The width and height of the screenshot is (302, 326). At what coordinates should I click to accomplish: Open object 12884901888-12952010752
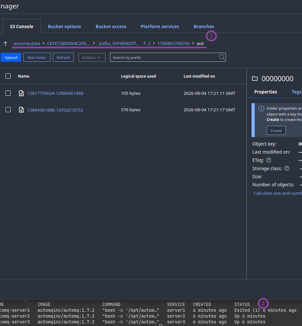[55, 110]
